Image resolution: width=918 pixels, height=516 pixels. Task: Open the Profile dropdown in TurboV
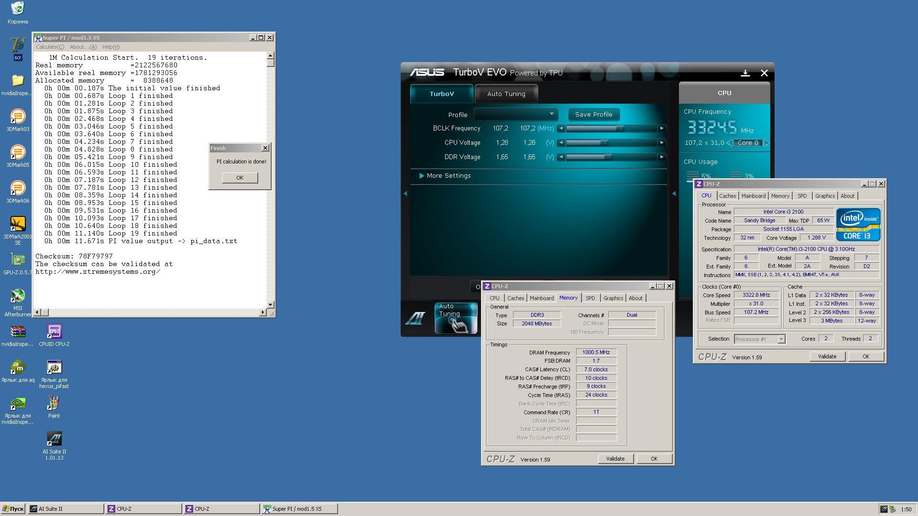tap(516, 115)
